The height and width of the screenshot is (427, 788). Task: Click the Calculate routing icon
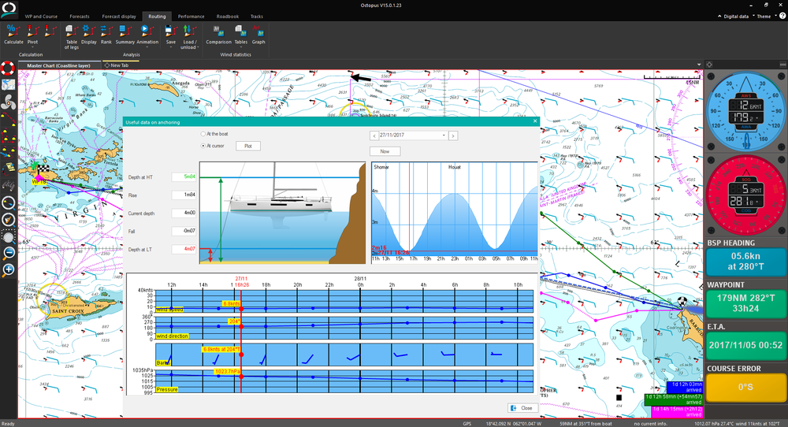(x=13, y=33)
